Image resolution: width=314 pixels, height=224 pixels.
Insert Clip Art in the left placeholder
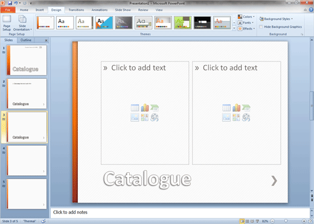144,117
